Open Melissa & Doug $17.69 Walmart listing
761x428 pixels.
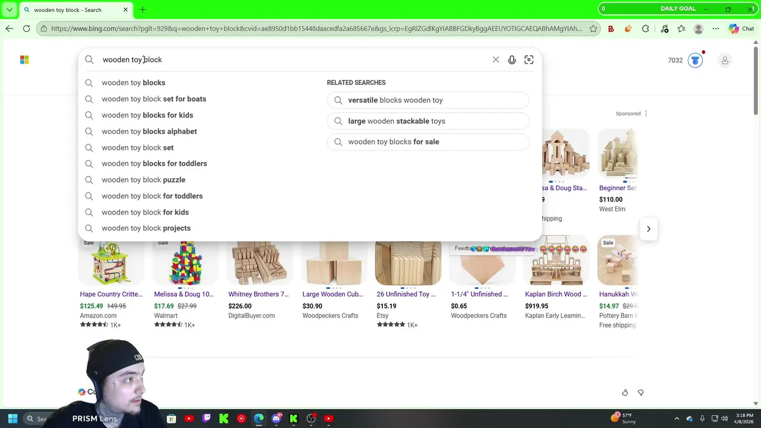(184, 294)
